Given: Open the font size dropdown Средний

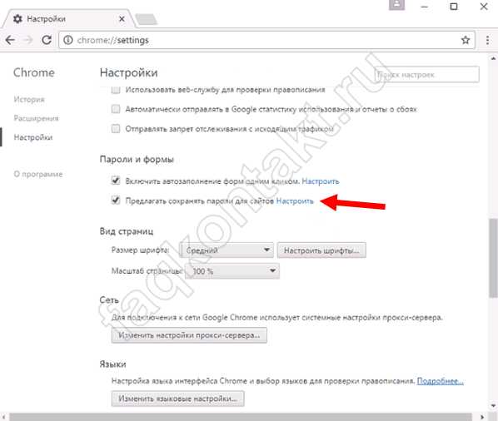Looking at the screenshot, I should (x=227, y=250).
